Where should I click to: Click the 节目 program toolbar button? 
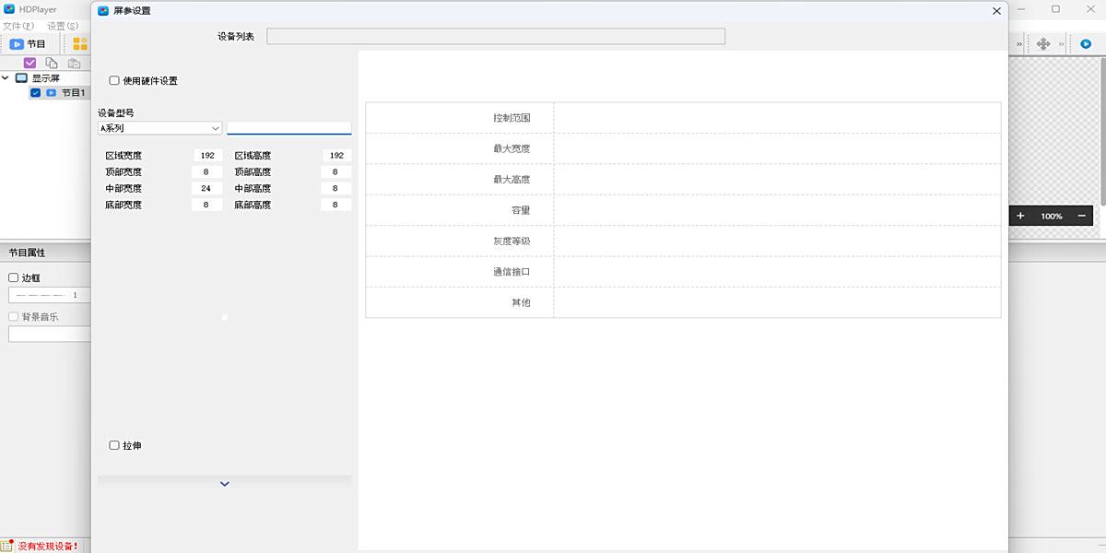click(x=28, y=43)
